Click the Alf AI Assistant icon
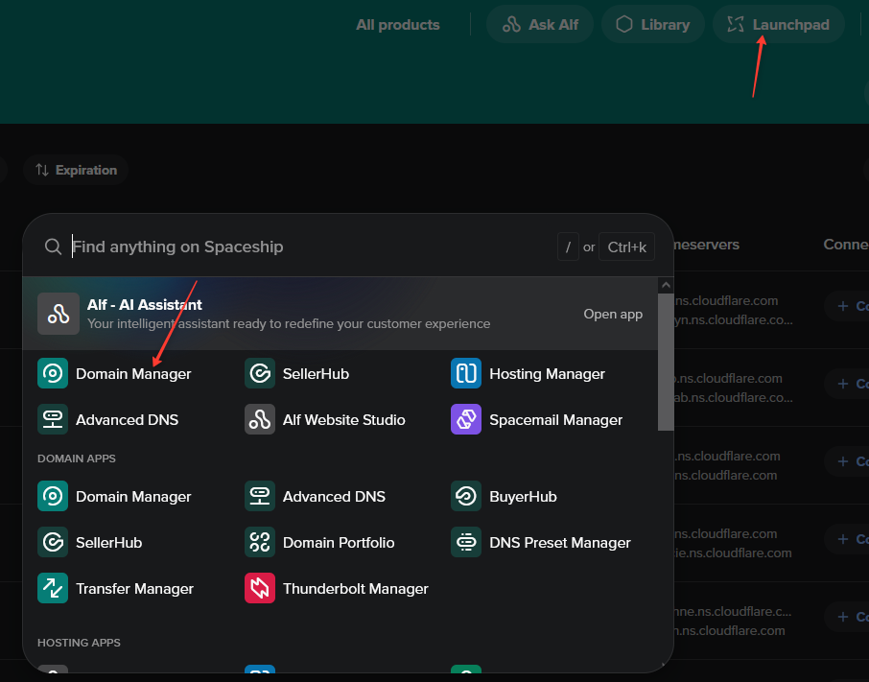Screen dimensions: 869x682 click(59, 314)
